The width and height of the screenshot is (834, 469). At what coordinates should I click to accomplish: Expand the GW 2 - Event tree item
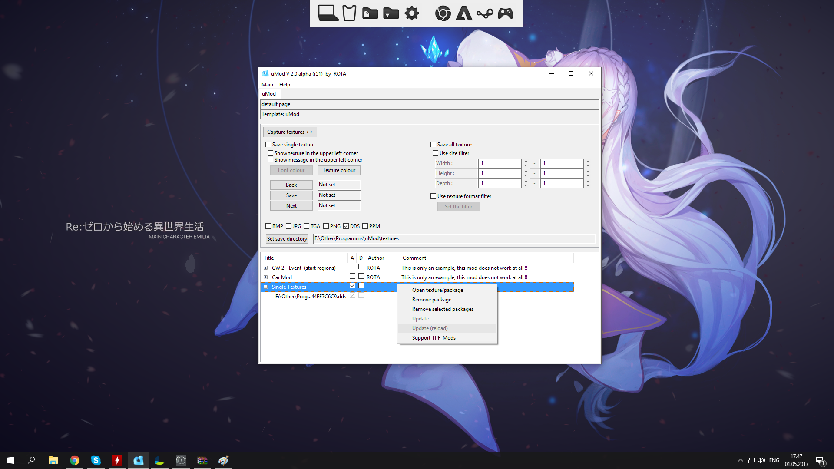(266, 268)
